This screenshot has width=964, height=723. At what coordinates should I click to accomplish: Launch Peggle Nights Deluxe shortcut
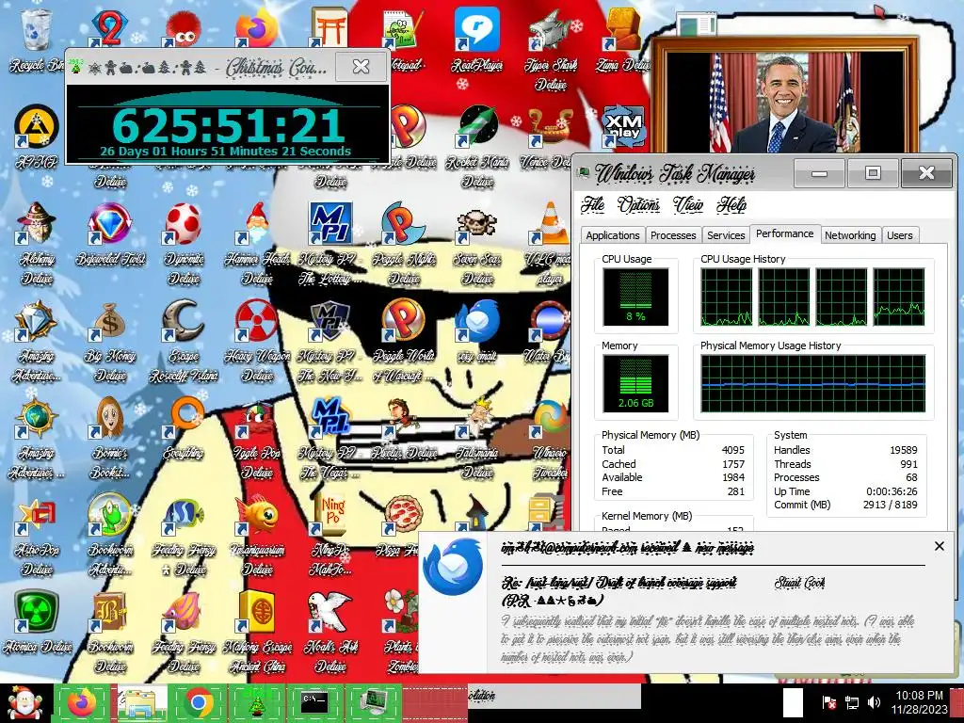pyautogui.click(x=404, y=224)
